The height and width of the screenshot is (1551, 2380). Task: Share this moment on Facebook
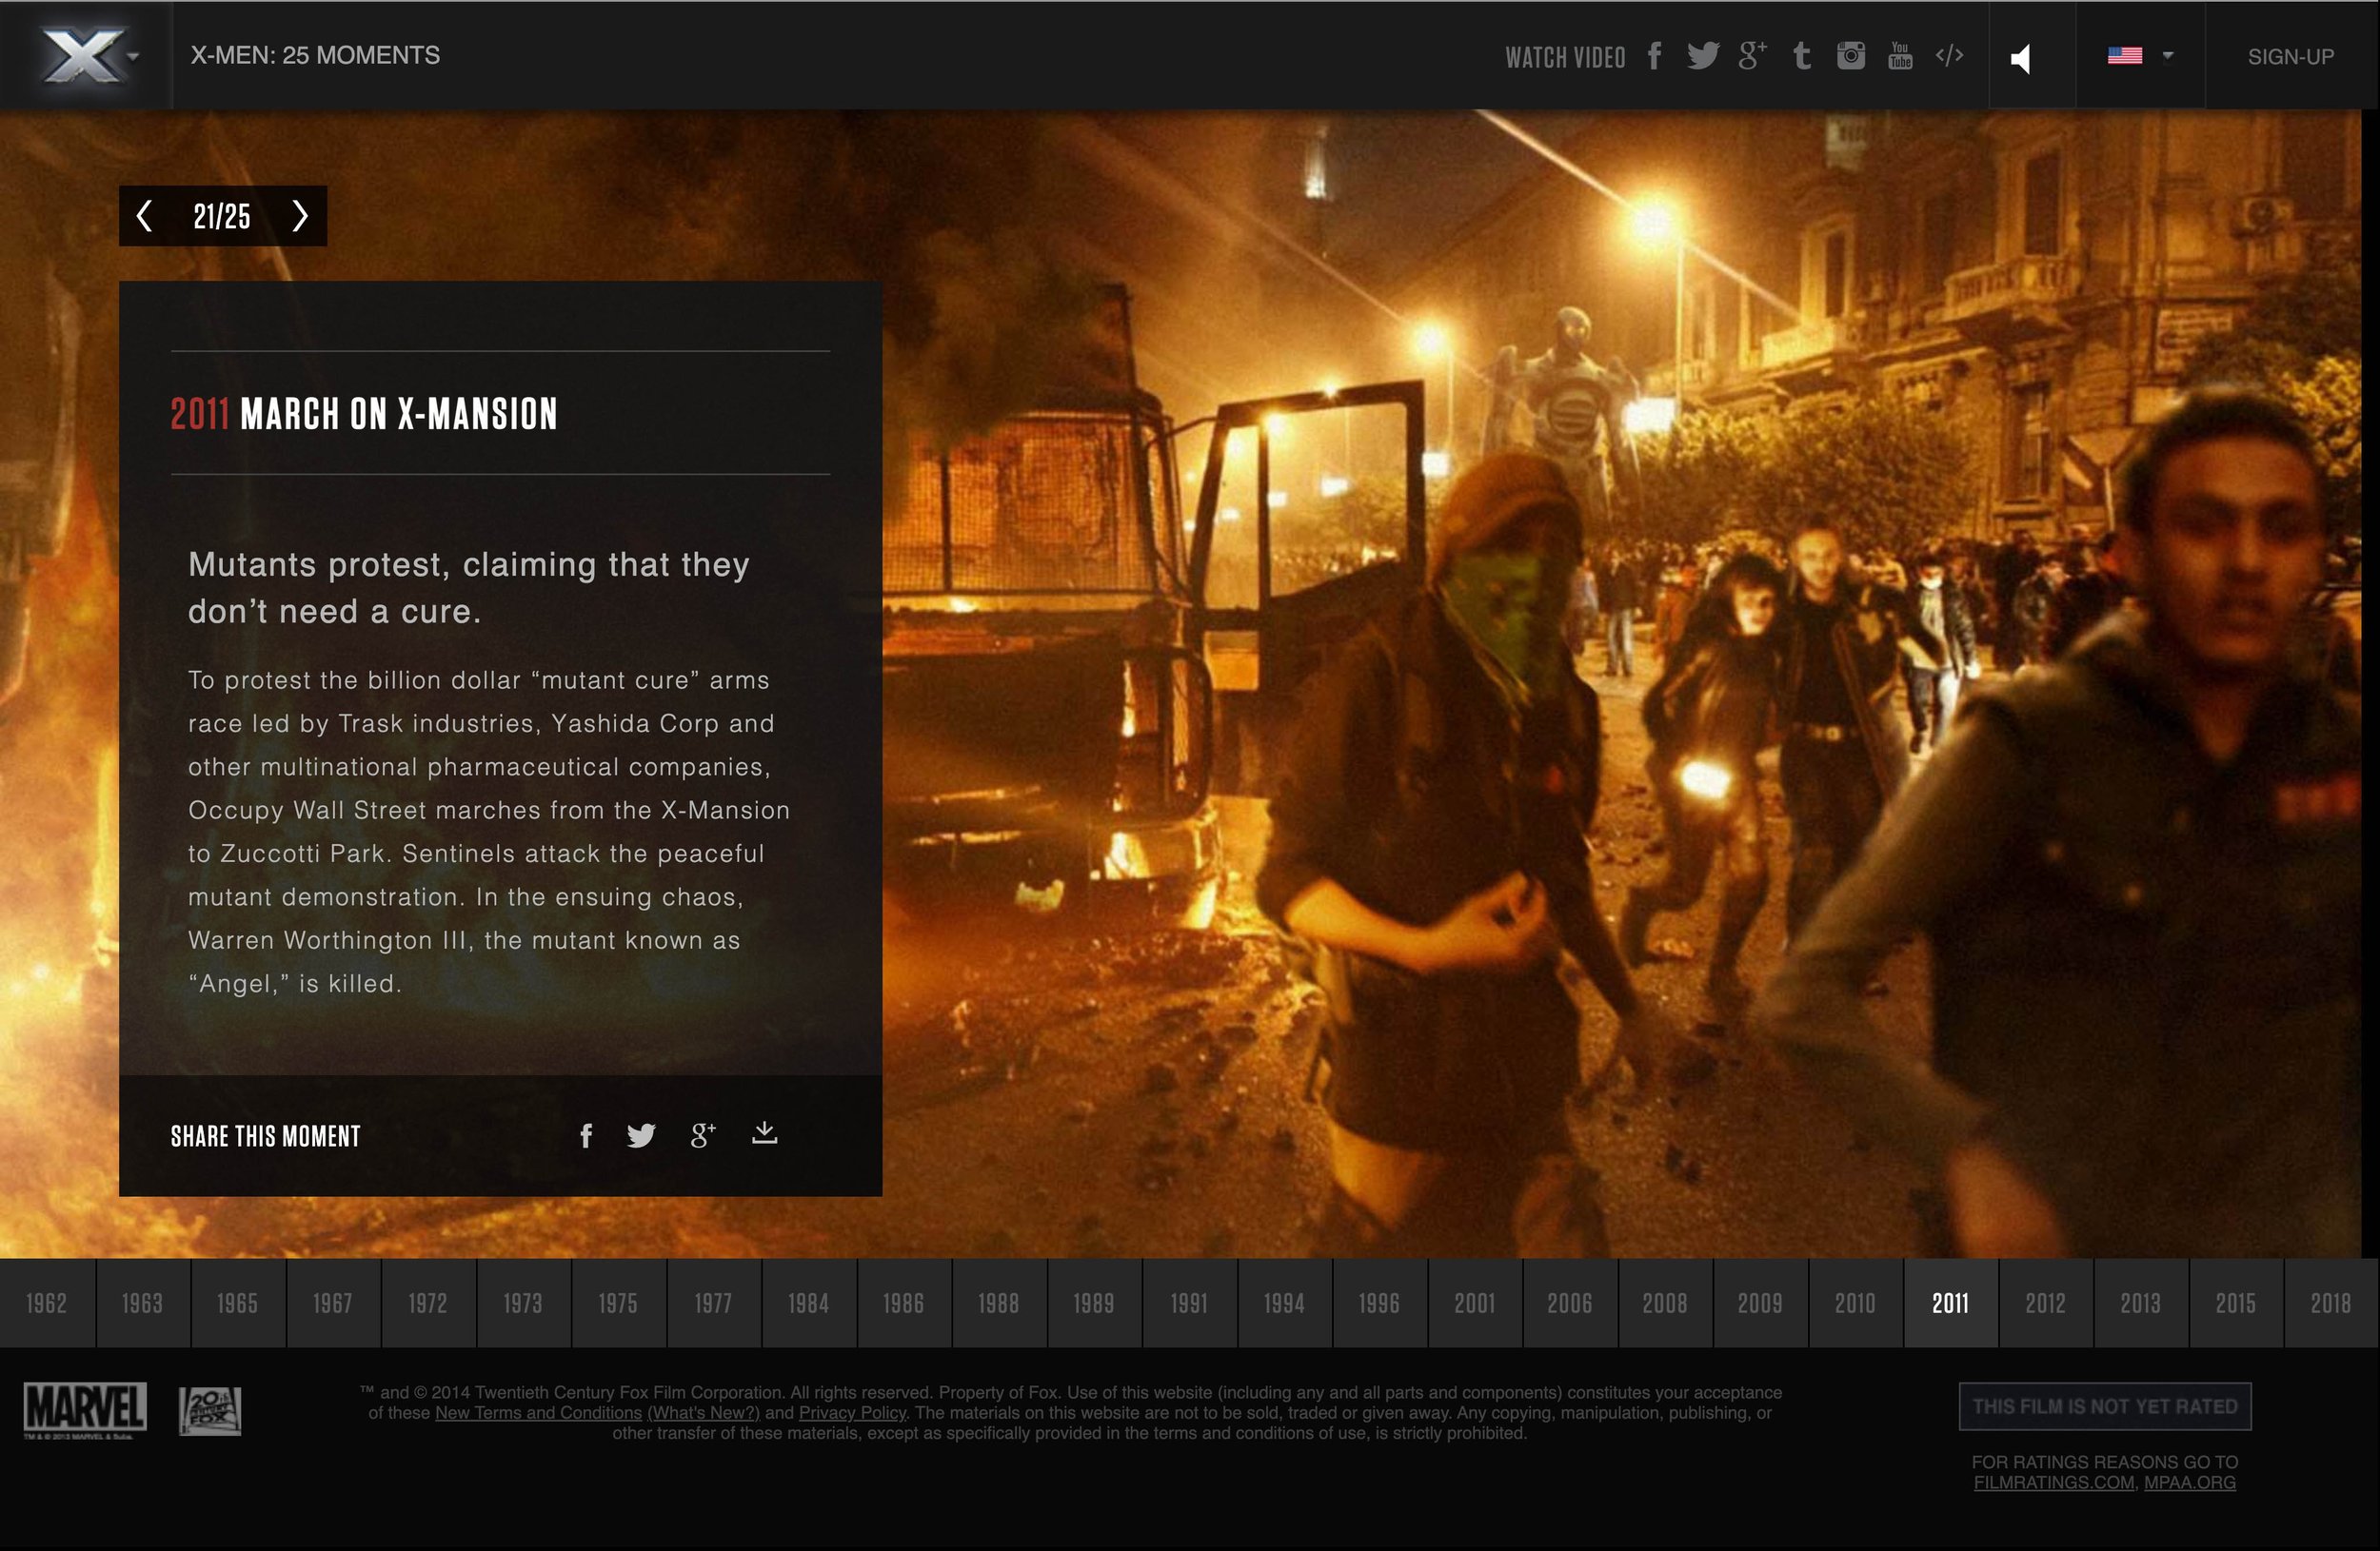click(586, 1135)
